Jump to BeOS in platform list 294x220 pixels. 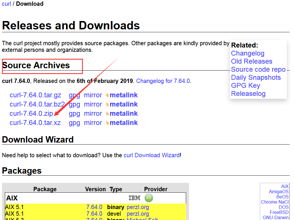[282, 197]
